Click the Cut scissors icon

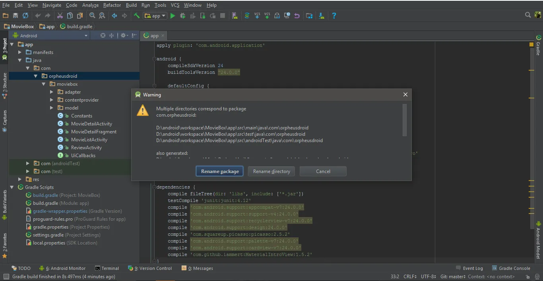pos(60,15)
